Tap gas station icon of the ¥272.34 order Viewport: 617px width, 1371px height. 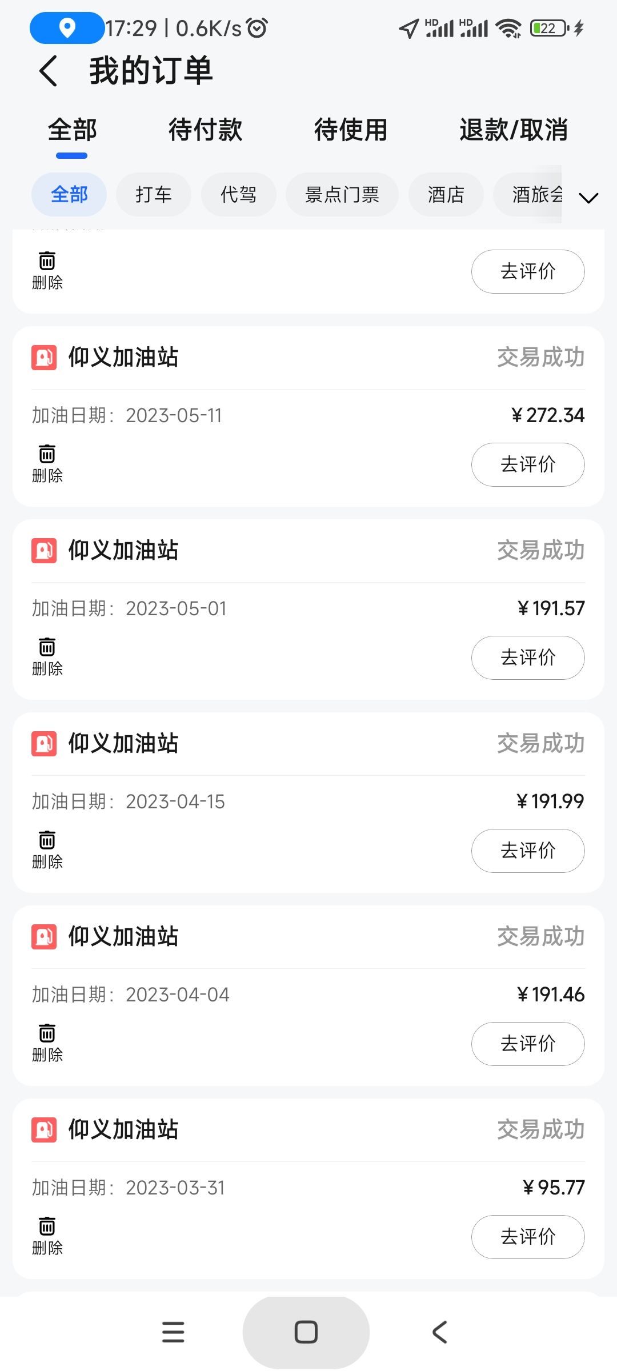click(x=44, y=358)
